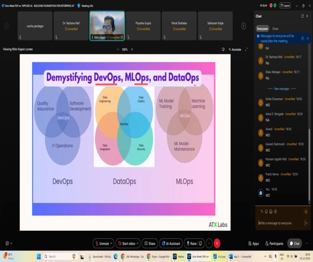Click the Annotate tool
This screenshot has width=313, height=262.
click(x=235, y=49)
